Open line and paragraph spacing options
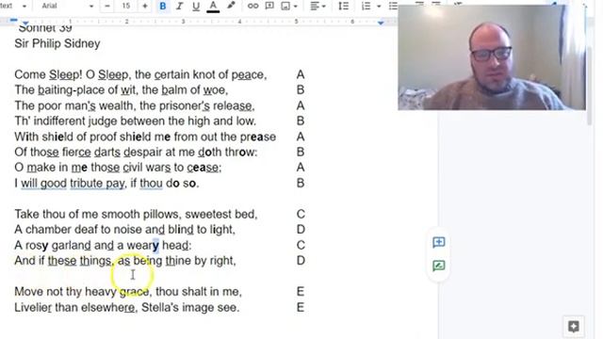603x339 pixels. tap(343, 7)
